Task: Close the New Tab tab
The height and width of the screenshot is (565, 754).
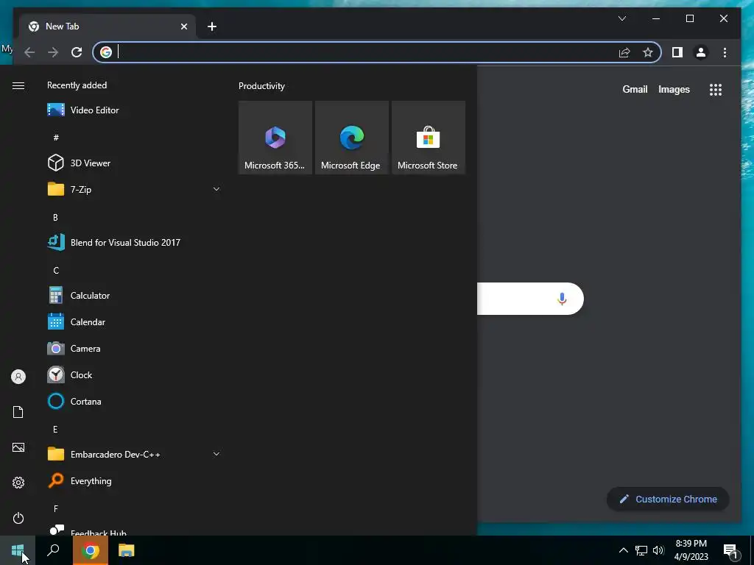Action: pos(183,26)
